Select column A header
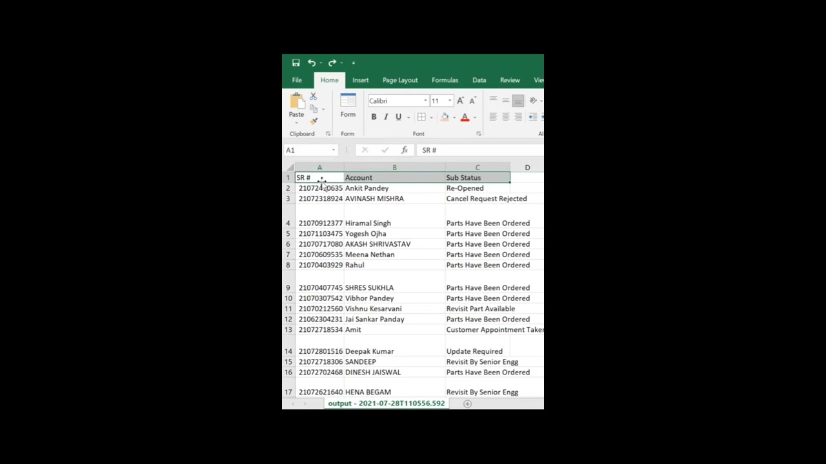The height and width of the screenshot is (464, 826). (x=319, y=168)
